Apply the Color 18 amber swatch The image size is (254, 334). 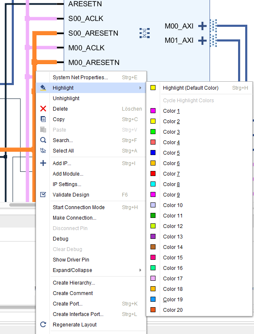click(x=153, y=289)
